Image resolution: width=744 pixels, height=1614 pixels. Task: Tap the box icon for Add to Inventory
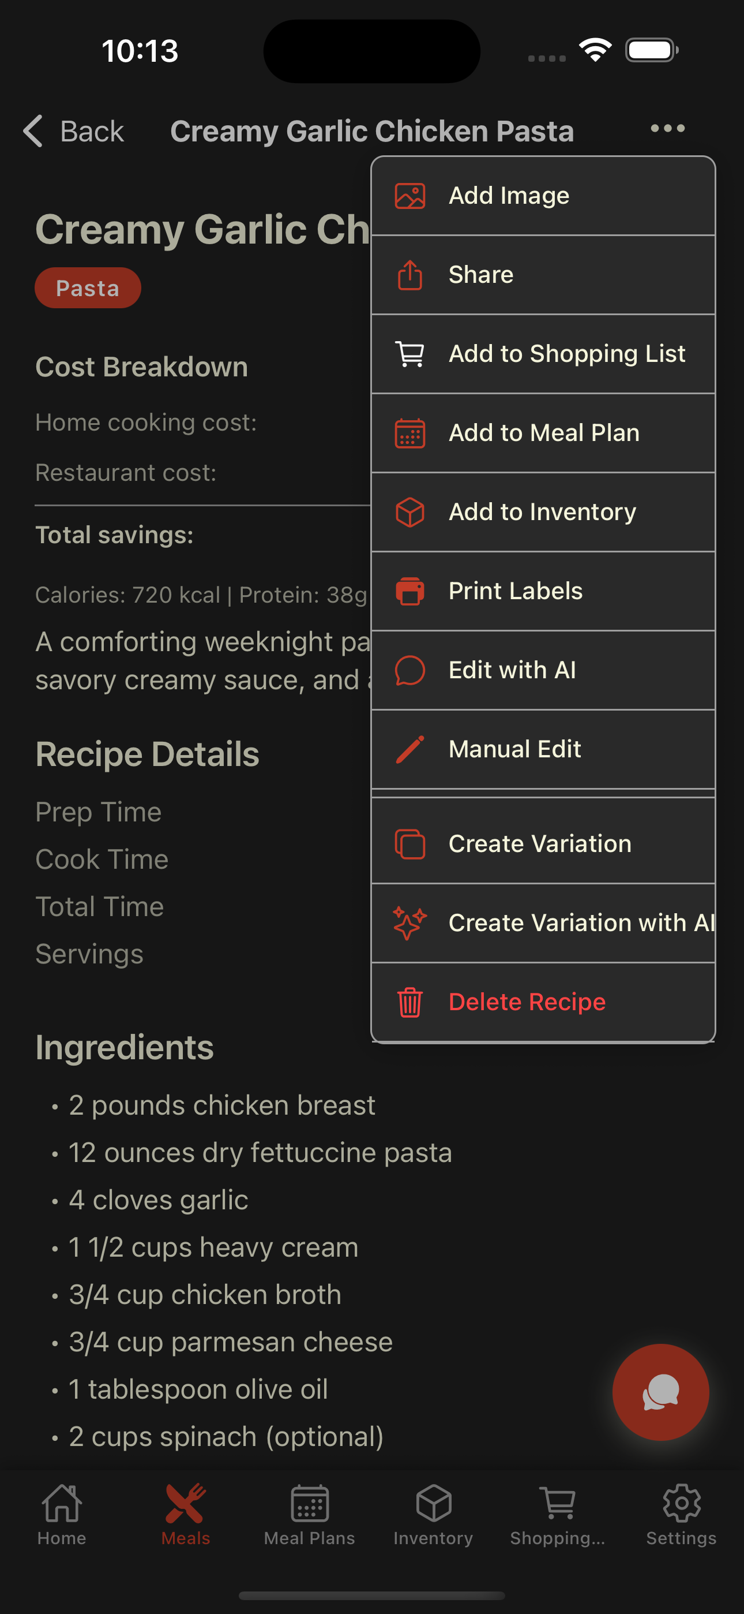pos(409,512)
